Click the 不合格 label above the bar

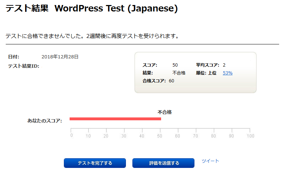click(165, 112)
